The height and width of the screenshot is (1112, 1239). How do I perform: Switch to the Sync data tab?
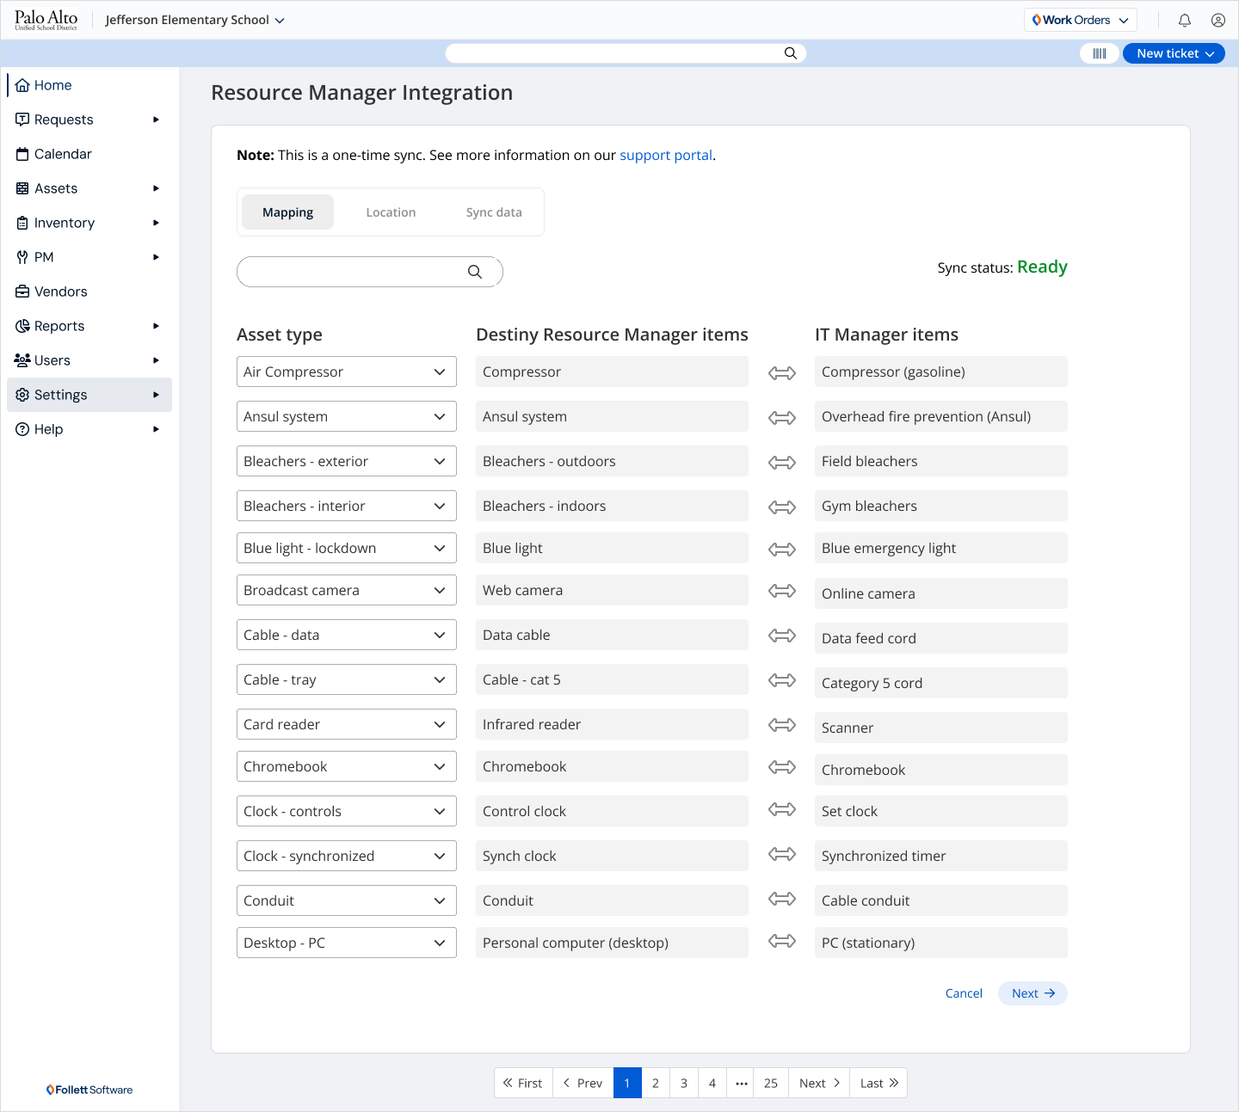[x=494, y=212]
